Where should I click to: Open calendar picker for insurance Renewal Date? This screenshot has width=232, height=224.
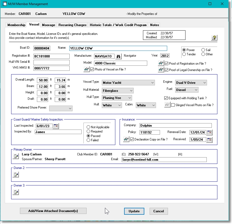[x=209, y=132]
